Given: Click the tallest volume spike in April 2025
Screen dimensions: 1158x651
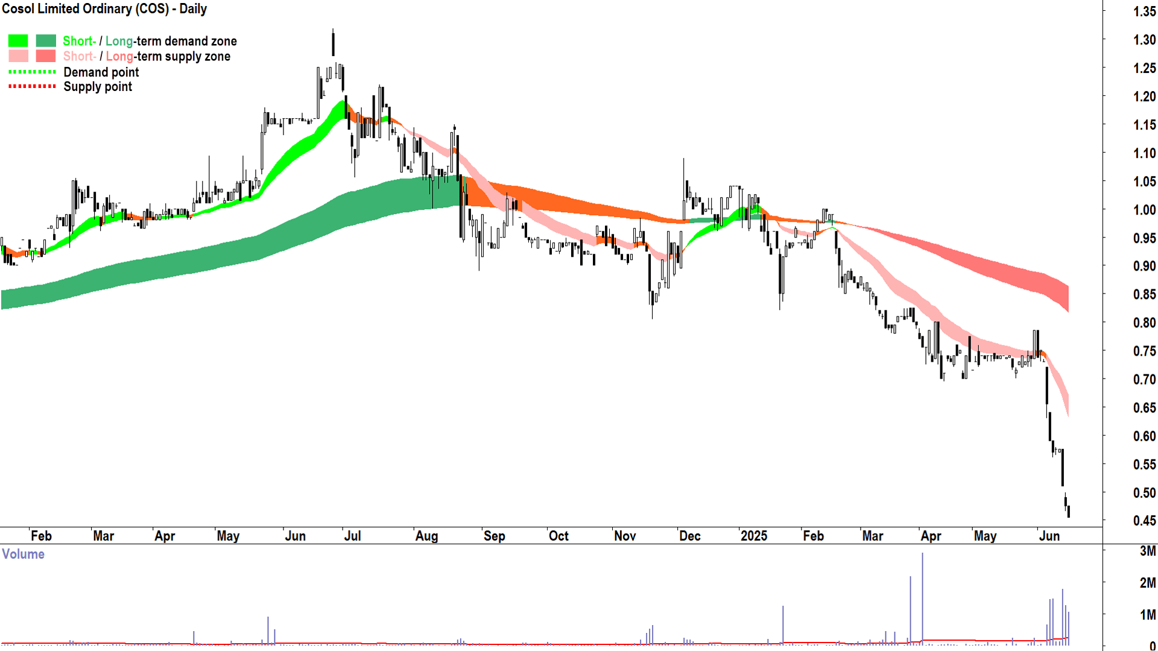Looking at the screenshot, I should coord(922,599).
